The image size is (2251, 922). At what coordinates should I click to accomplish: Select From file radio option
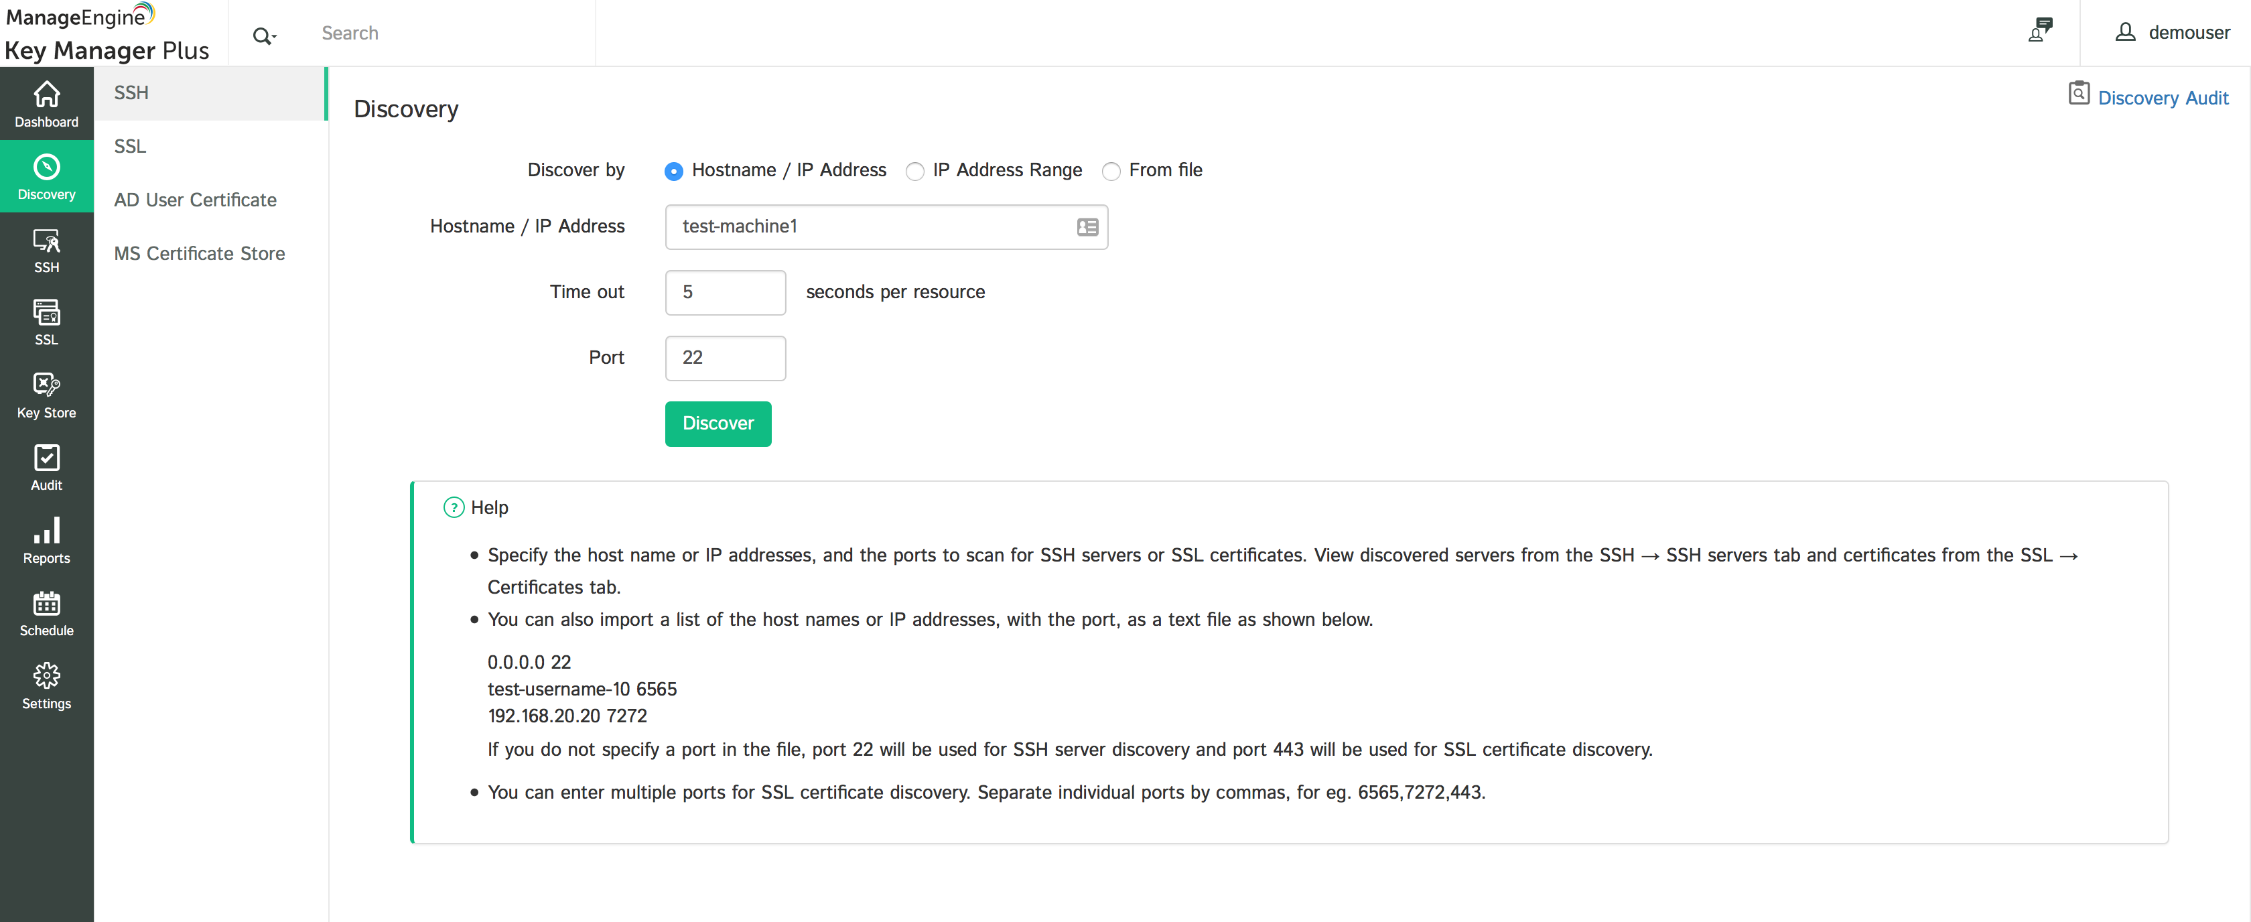[1111, 172]
